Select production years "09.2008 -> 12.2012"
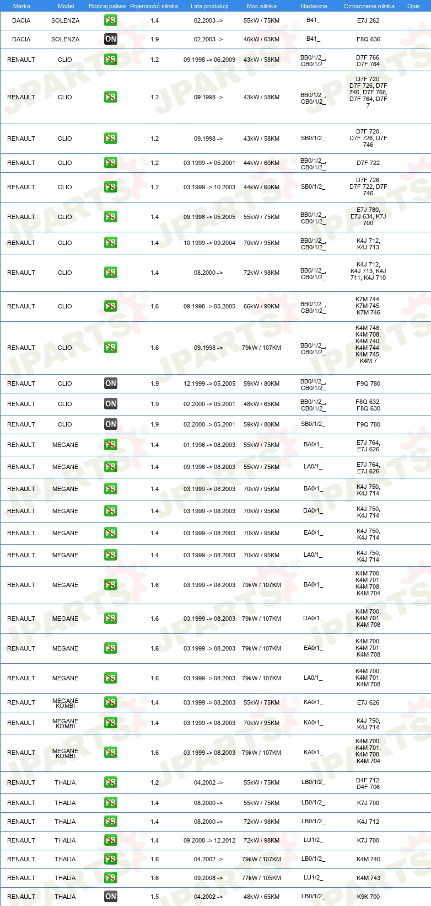The image size is (431, 906). [x=209, y=840]
